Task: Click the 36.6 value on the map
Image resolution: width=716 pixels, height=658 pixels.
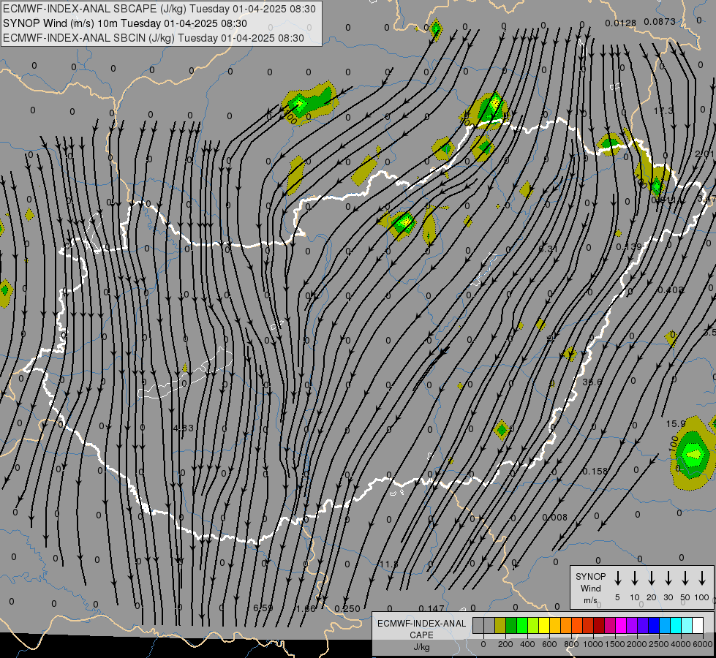Action: (x=592, y=382)
